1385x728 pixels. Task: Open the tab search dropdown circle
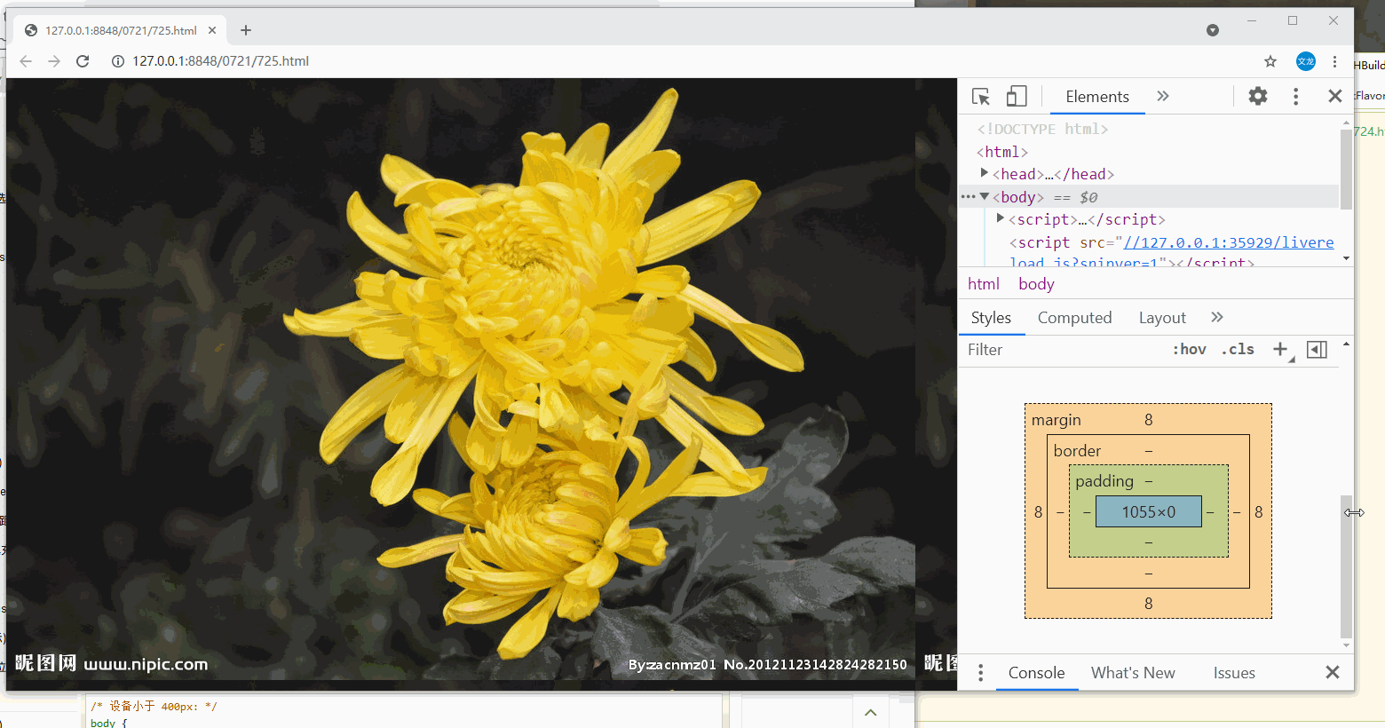(1213, 30)
